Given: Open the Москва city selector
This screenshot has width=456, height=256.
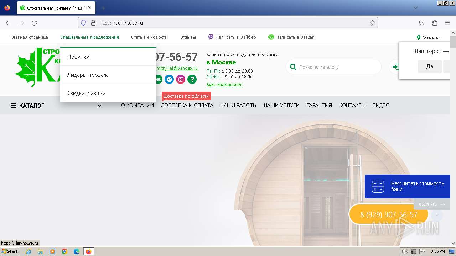Looking at the screenshot, I should [428, 38].
